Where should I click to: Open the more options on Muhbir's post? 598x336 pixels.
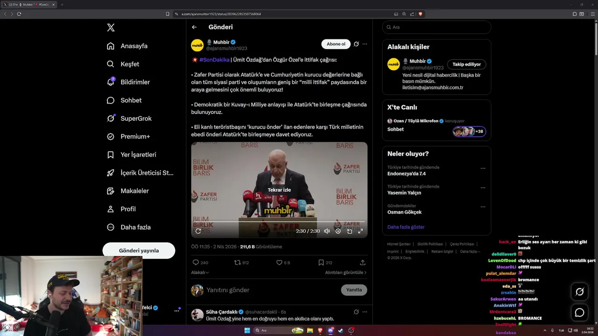pyautogui.click(x=365, y=44)
